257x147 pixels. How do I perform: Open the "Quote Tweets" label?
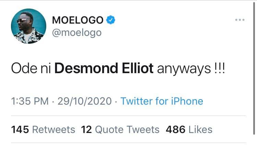tap(127, 130)
